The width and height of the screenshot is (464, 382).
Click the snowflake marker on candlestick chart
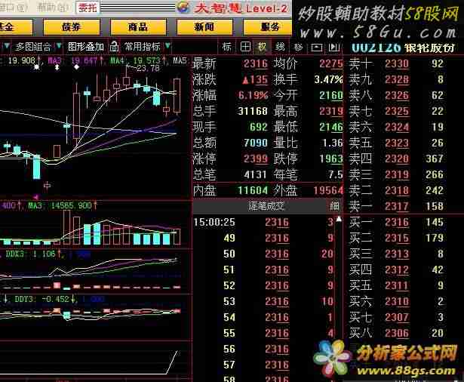(36, 67)
